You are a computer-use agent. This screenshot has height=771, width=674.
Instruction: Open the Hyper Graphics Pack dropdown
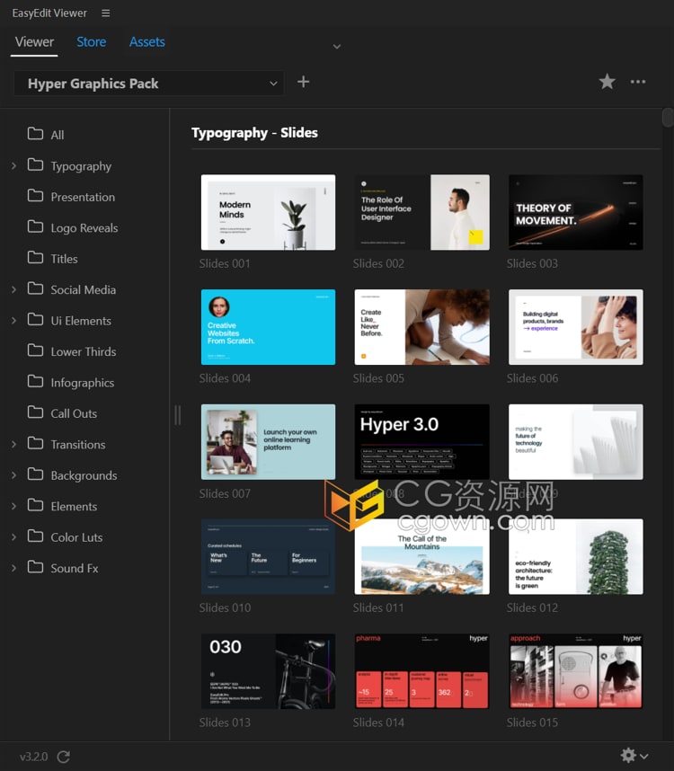[149, 84]
